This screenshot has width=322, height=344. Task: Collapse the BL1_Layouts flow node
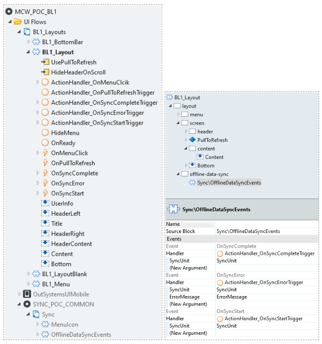point(19,32)
